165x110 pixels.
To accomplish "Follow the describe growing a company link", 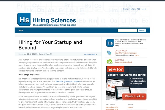I will pos(68,81).
